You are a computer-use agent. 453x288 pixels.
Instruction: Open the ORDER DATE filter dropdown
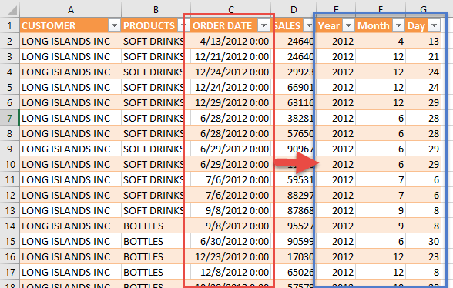[263, 25]
